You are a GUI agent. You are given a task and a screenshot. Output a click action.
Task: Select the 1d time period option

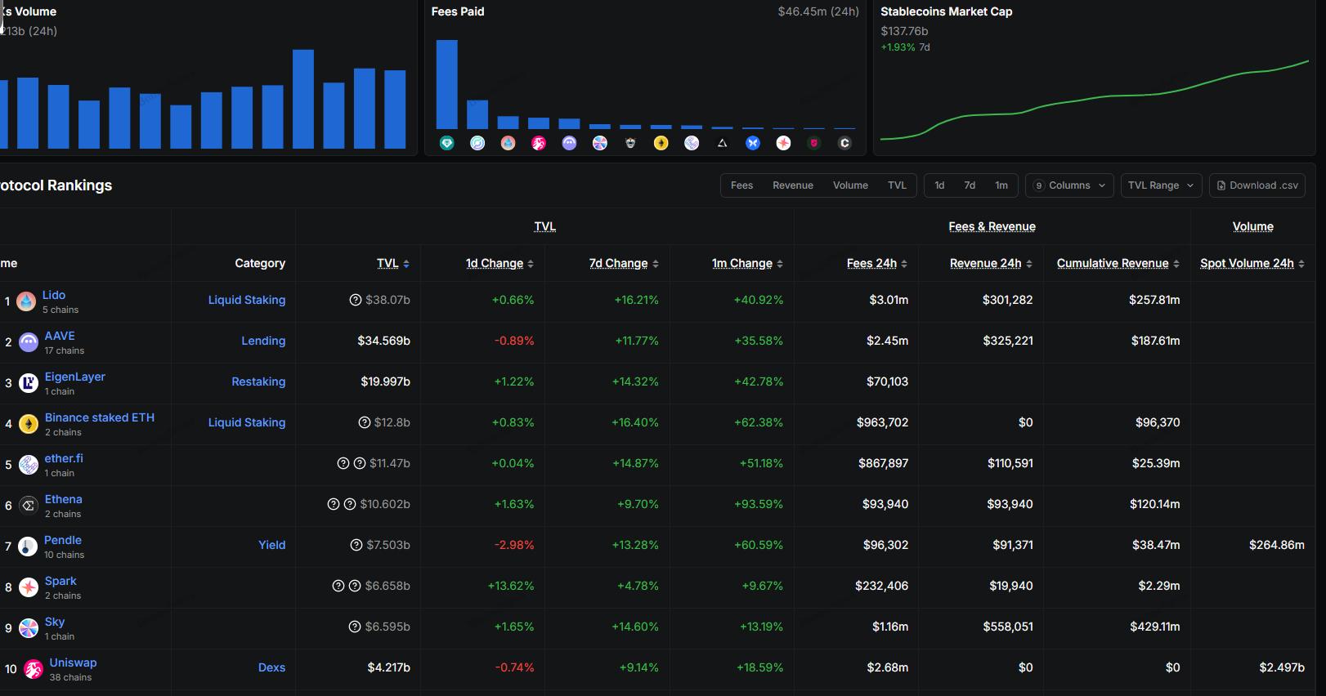[939, 185]
